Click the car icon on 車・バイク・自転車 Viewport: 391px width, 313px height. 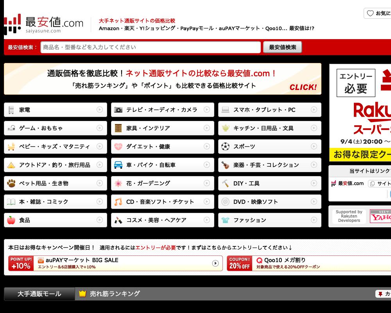118,165
